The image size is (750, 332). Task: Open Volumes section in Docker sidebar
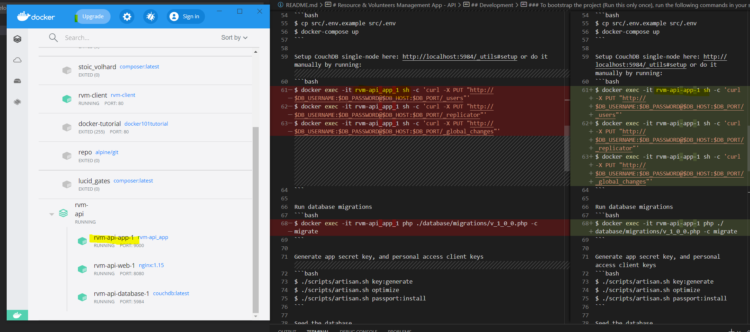(x=17, y=81)
